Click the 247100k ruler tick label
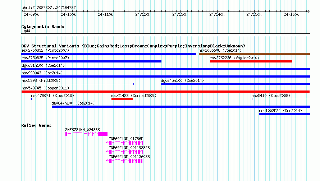Viewport: 320px width, 181px height. tap(68, 14)
